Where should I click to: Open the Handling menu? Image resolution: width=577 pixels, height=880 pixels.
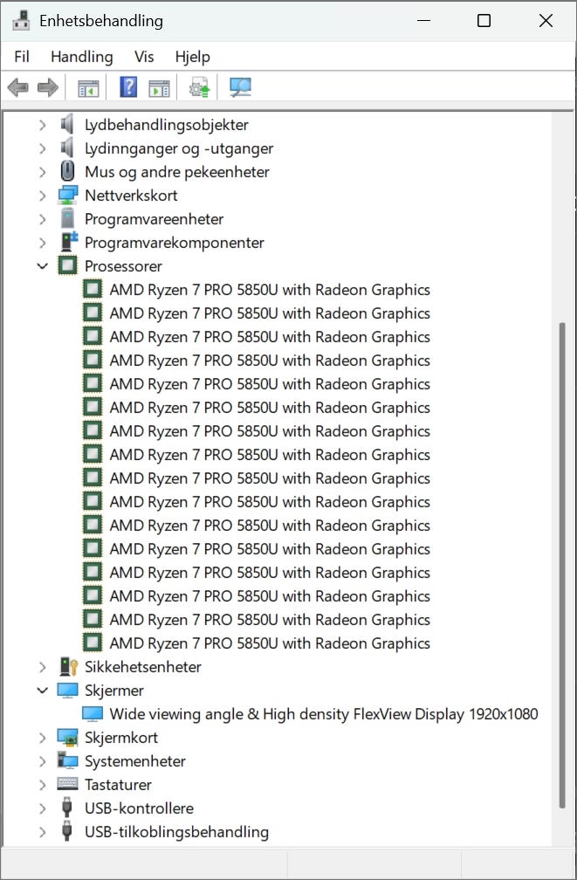click(82, 57)
